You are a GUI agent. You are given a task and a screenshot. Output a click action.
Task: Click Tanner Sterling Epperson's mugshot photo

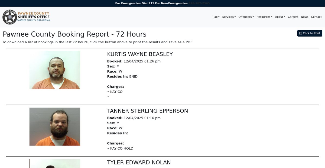(x=55, y=127)
